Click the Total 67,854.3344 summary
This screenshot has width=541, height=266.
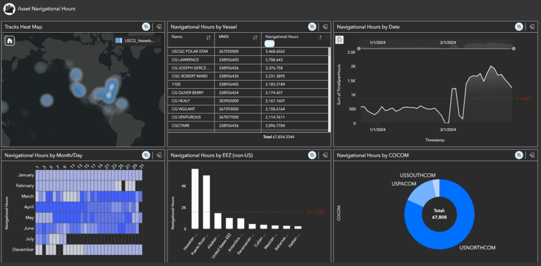tap(278, 137)
